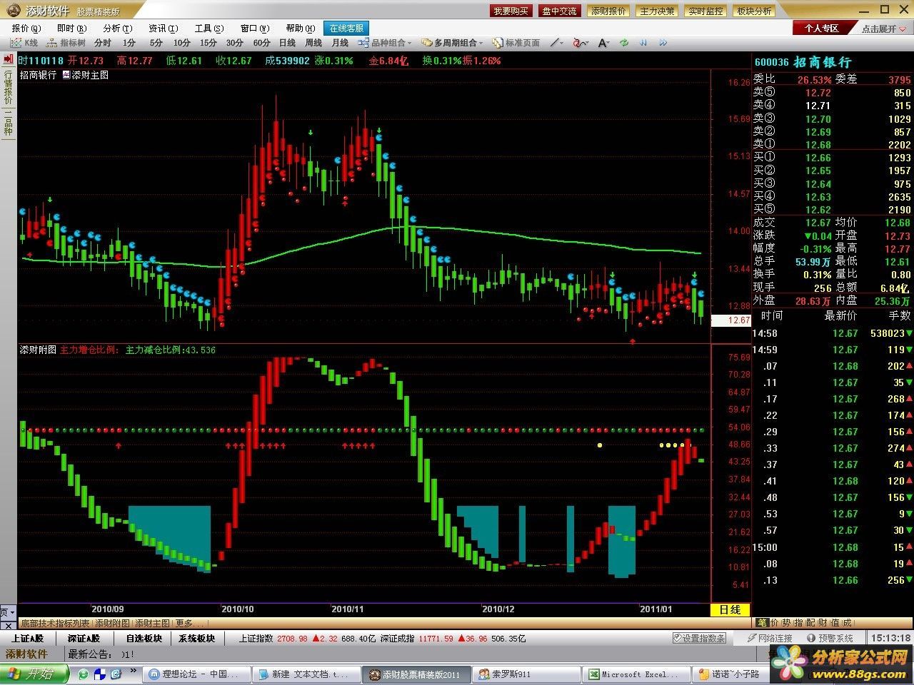The width and height of the screenshot is (914, 685).
Task: Click the yellow 日线 period label
Action: pos(730,610)
